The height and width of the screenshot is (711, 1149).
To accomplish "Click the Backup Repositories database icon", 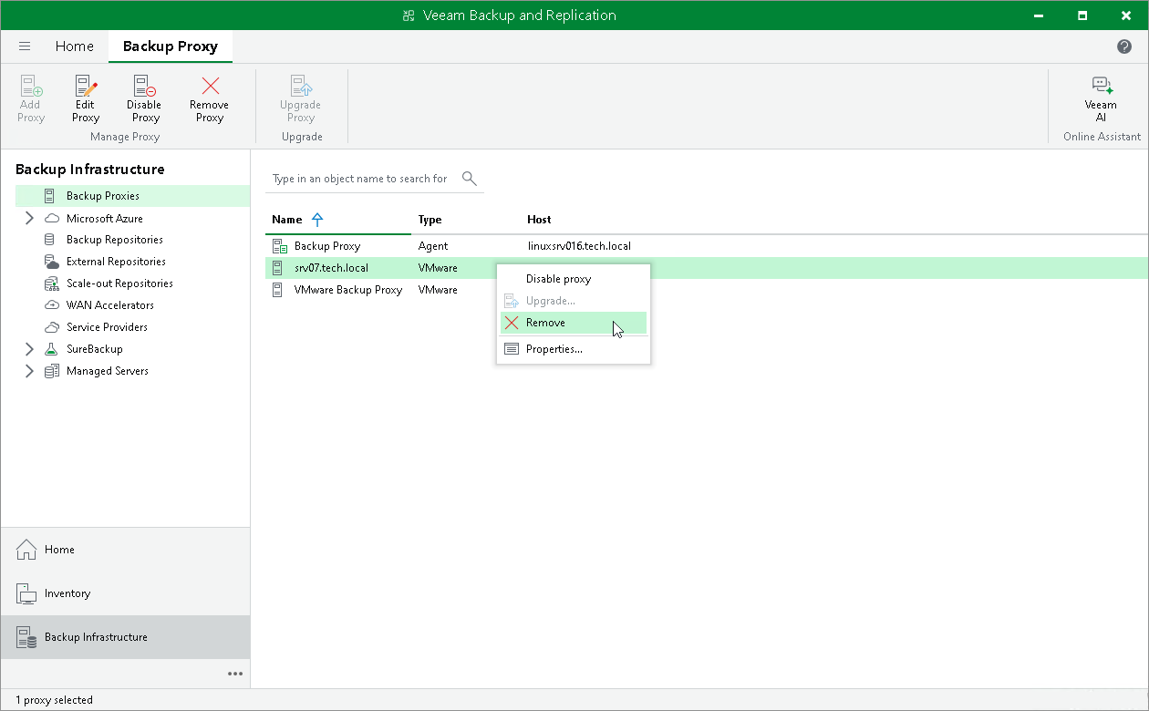I will 49,240.
